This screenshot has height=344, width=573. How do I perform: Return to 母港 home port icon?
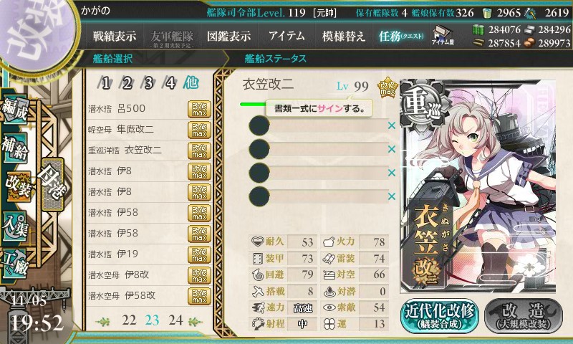53,184
